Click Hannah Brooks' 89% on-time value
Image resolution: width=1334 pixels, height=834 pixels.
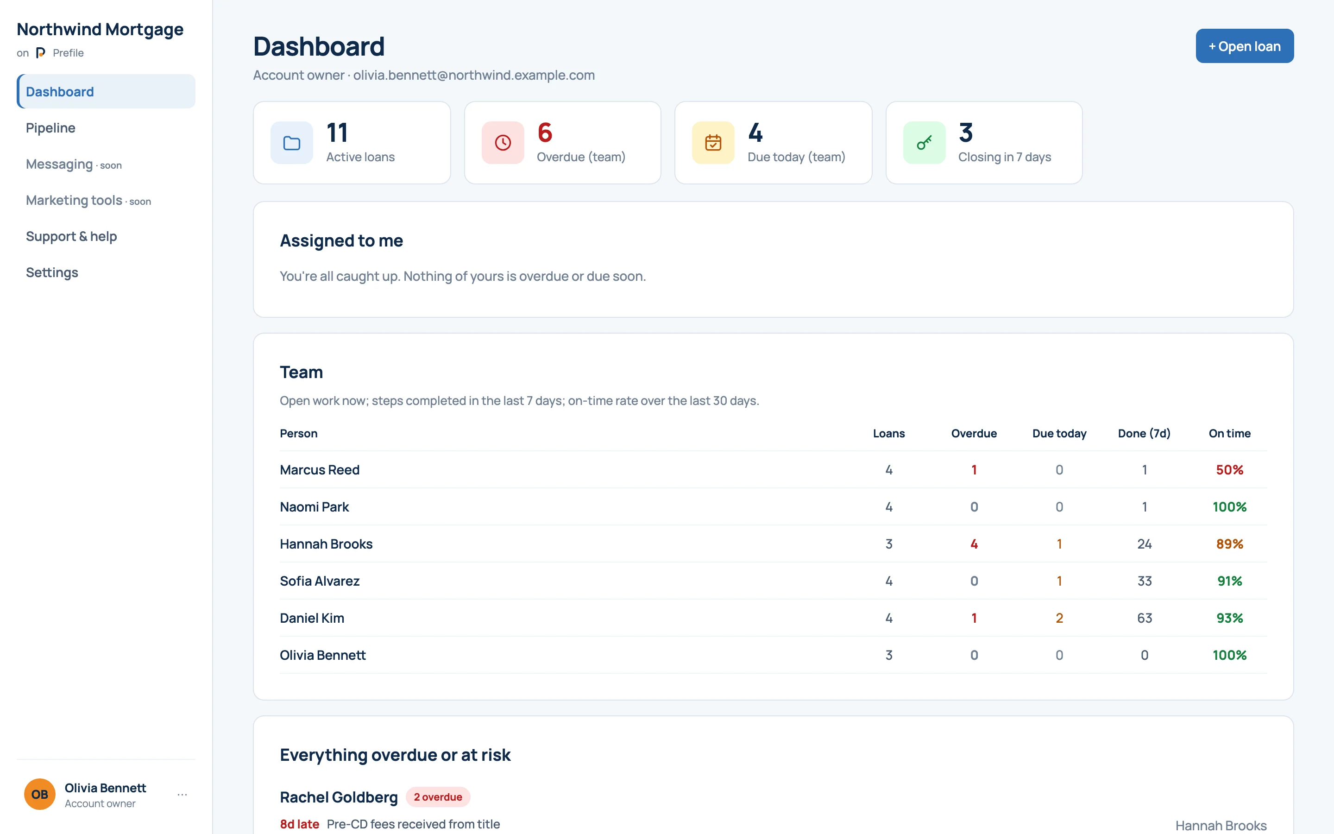(1230, 544)
